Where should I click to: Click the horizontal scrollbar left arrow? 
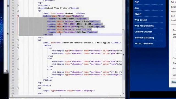click(x=11, y=96)
